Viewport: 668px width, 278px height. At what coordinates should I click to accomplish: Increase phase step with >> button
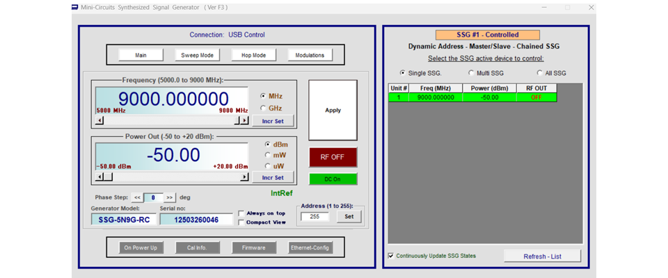click(170, 197)
